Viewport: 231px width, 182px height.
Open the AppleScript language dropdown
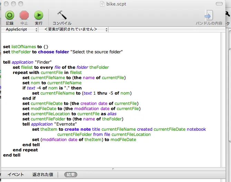(20, 30)
